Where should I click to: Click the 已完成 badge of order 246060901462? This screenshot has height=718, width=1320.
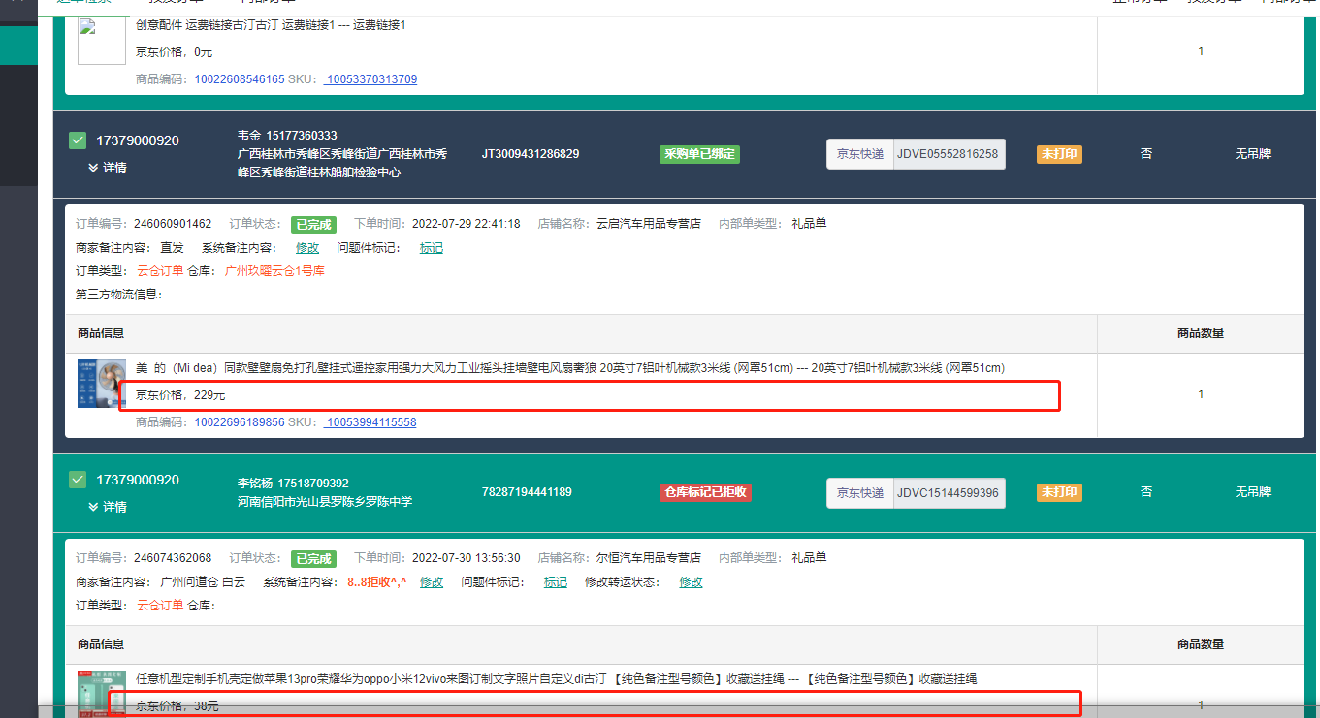click(313, 224)
